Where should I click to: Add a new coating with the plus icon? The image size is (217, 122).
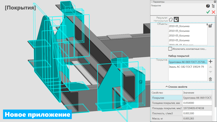pyautogui.click(x=211, y=62)
